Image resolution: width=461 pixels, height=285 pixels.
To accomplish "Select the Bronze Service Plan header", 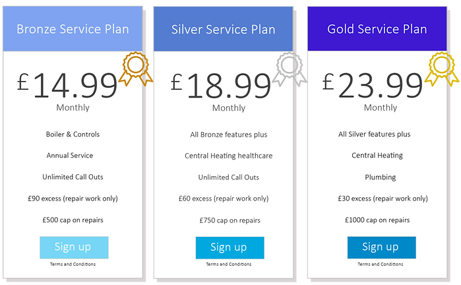I will coord(73,29).
